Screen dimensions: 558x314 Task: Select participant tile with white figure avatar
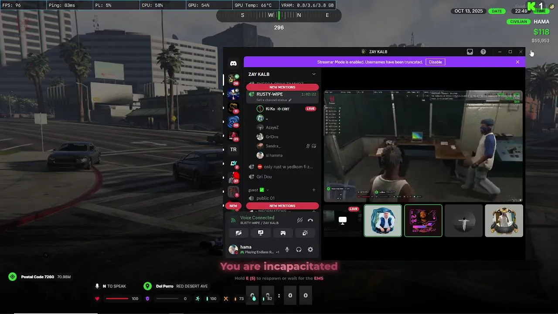[463, 221]
